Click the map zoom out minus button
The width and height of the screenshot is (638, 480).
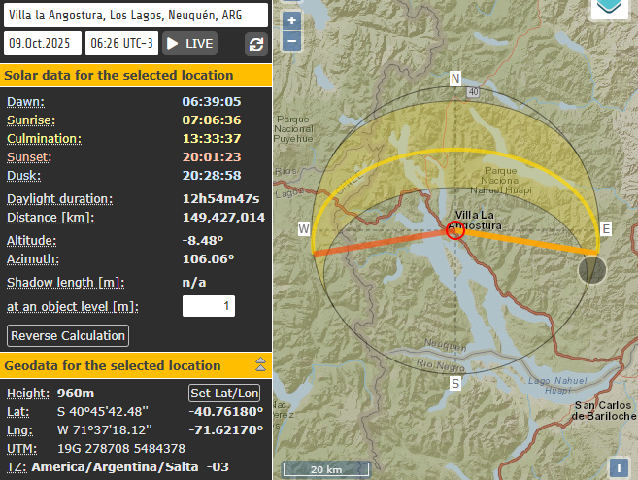292,41
